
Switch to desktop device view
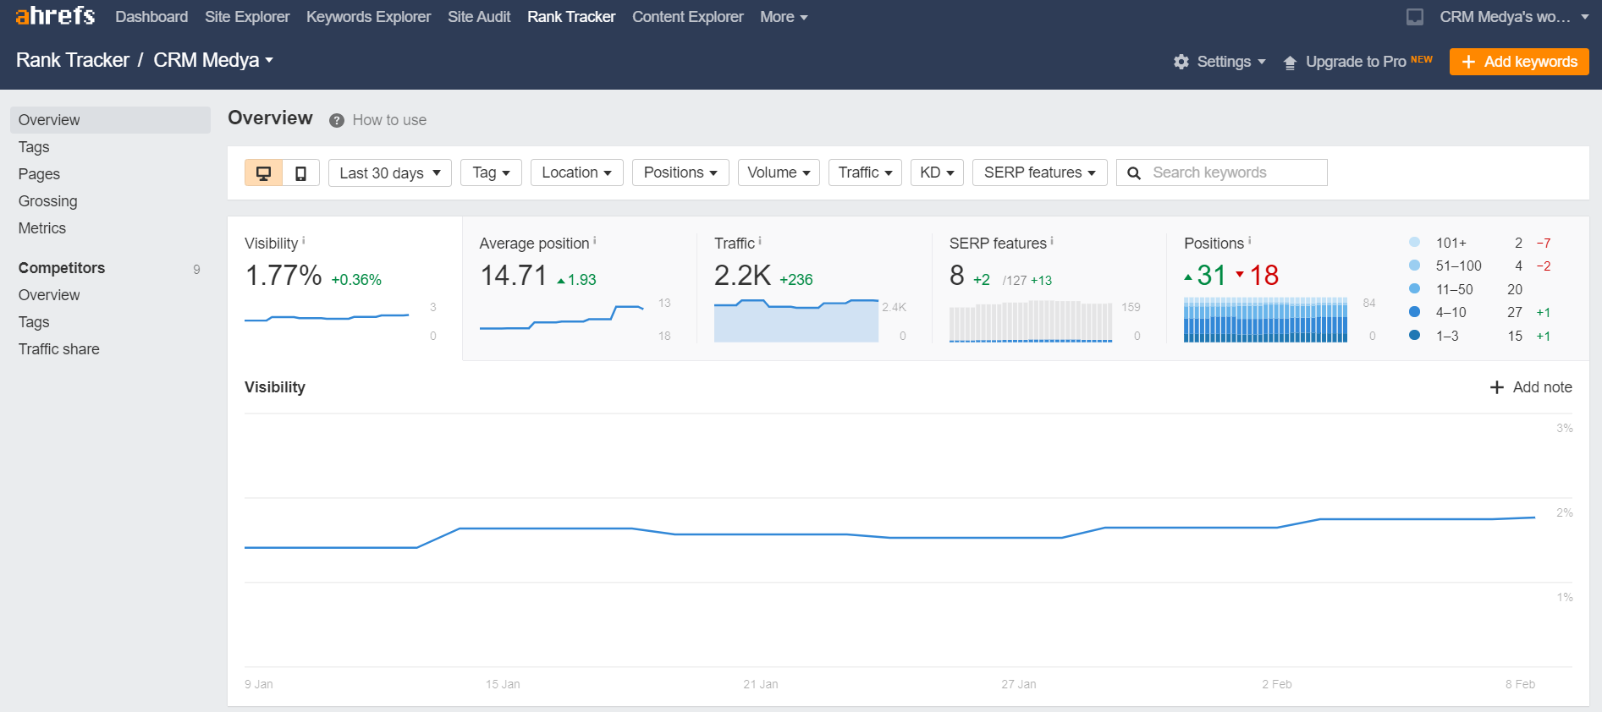(263, 173)
